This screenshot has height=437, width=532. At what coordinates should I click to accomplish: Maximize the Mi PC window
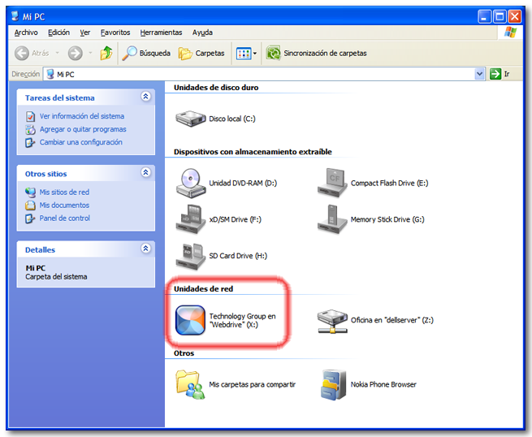(500, 16)
